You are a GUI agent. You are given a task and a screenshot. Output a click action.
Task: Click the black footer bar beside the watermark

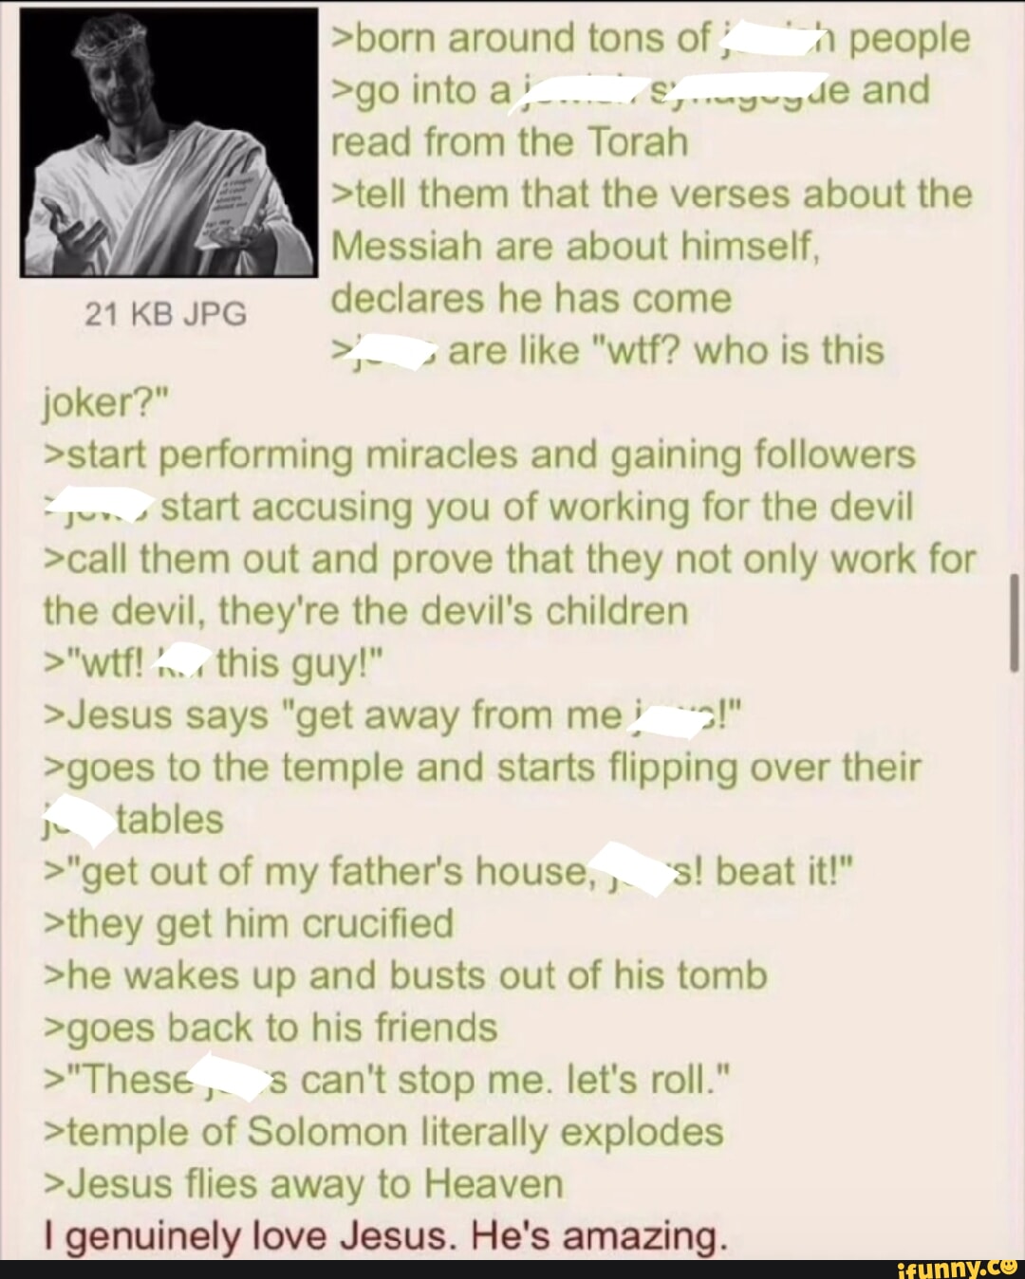(446, 1270)
